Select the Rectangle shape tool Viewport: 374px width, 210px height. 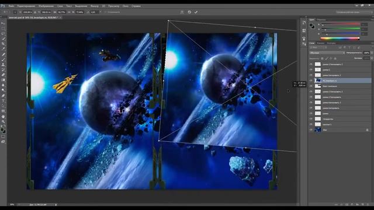[3, 111]
